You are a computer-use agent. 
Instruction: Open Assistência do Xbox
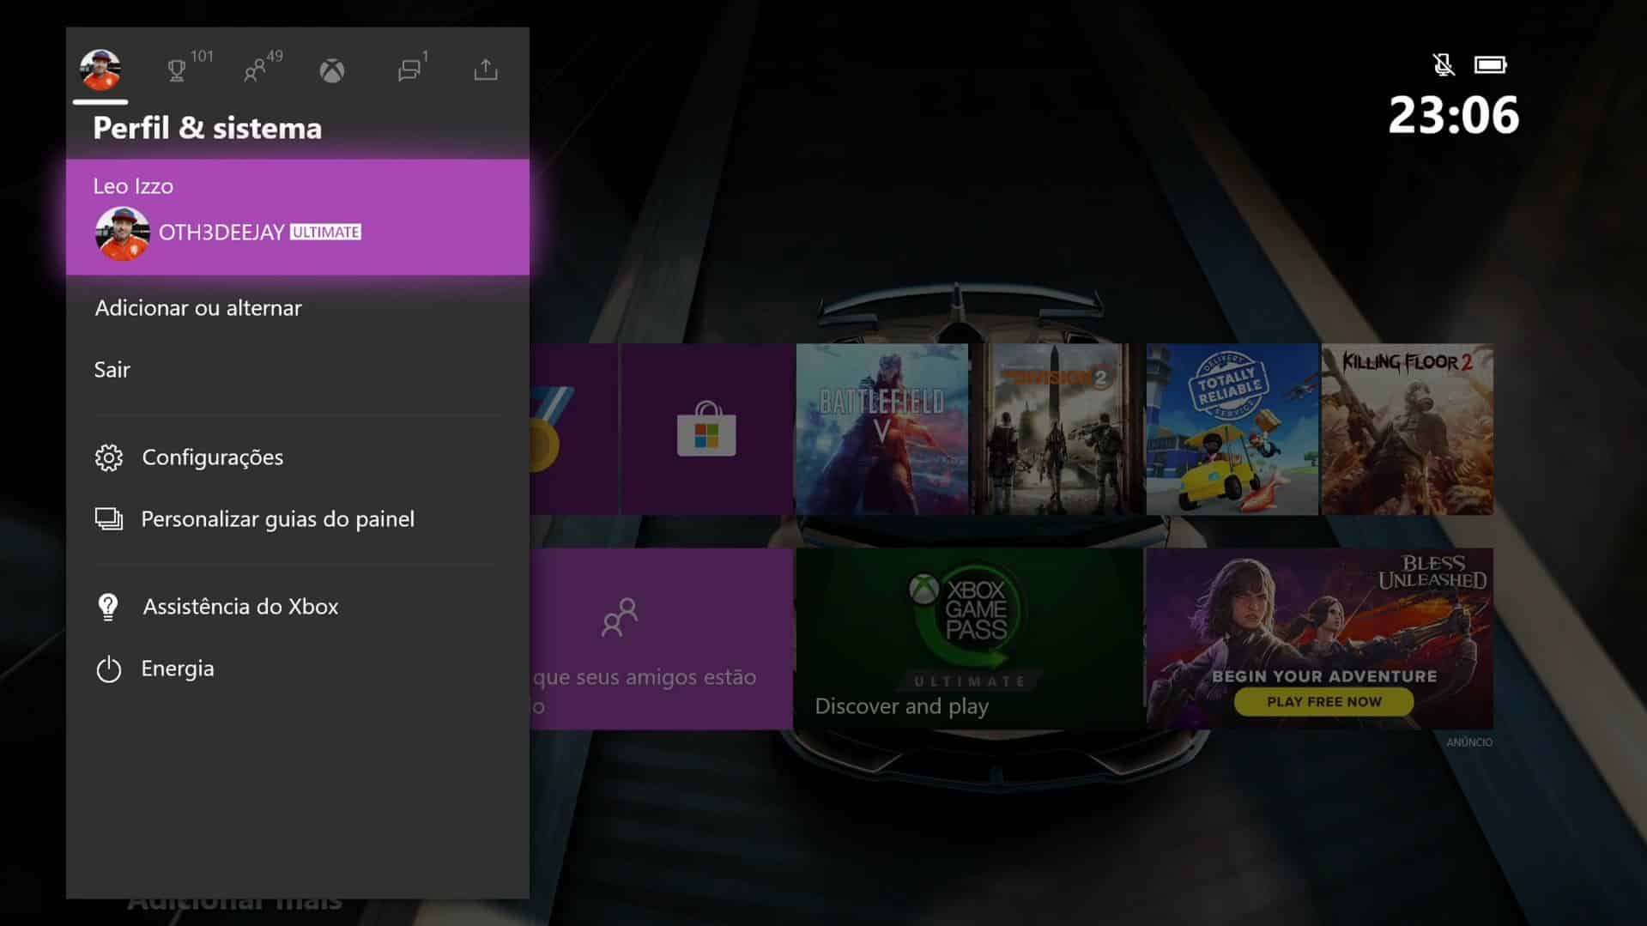tap(298, 607)
